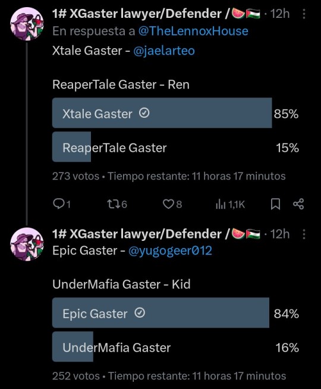
Task: Like the first poll tweet
Action: coord(172,205)
